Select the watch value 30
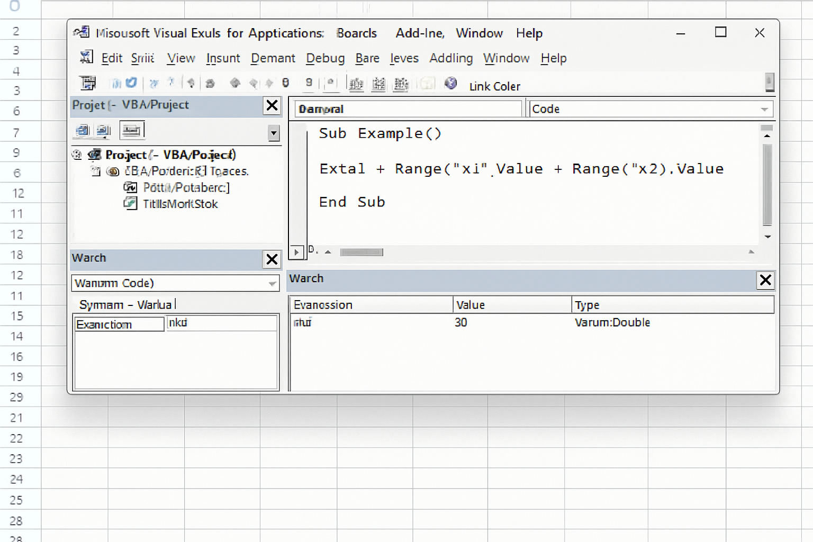Screen dimensions: 813x542 [x=461, y=322]
